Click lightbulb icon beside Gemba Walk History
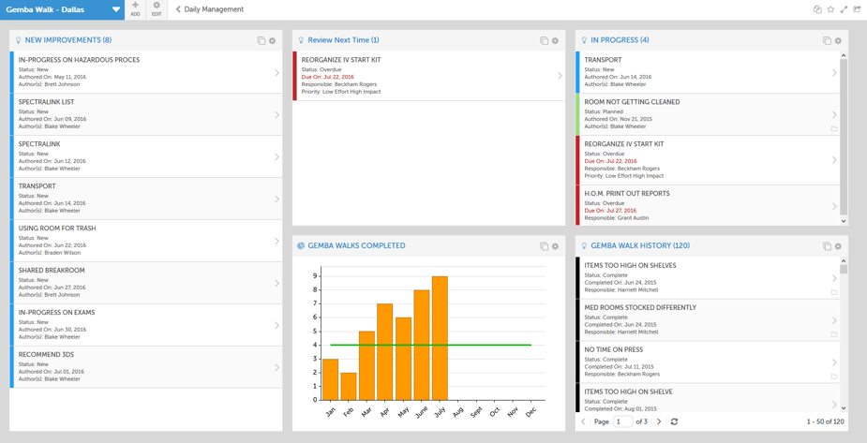 585,245
